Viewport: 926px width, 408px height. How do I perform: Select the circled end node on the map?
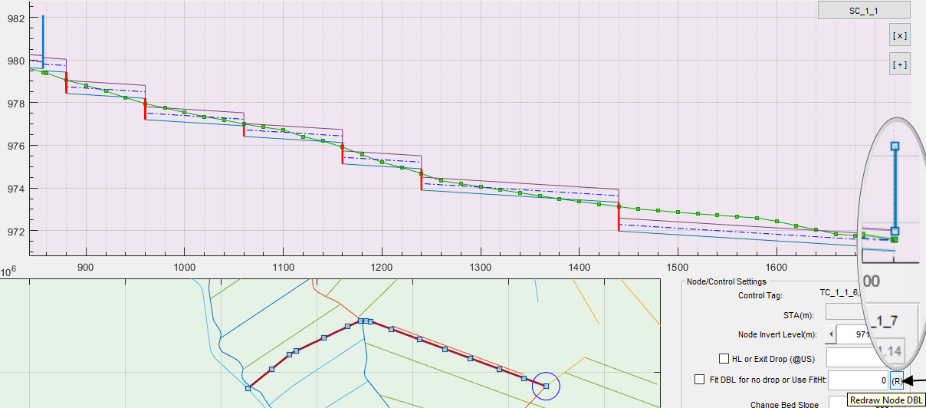546,386
